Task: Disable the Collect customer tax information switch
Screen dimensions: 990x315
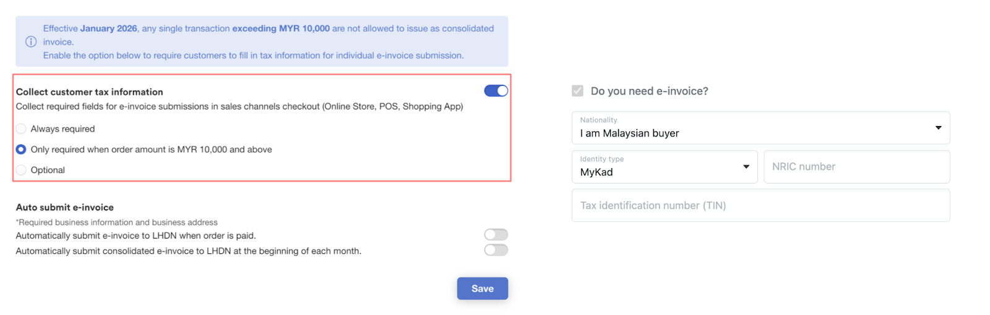Action: point(496,91)
